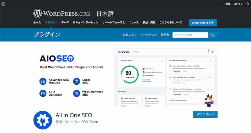Click the 80 score circular gauge
Image resolution: width=251 pixels, height=133 pixels.
[x=130, y=74]
